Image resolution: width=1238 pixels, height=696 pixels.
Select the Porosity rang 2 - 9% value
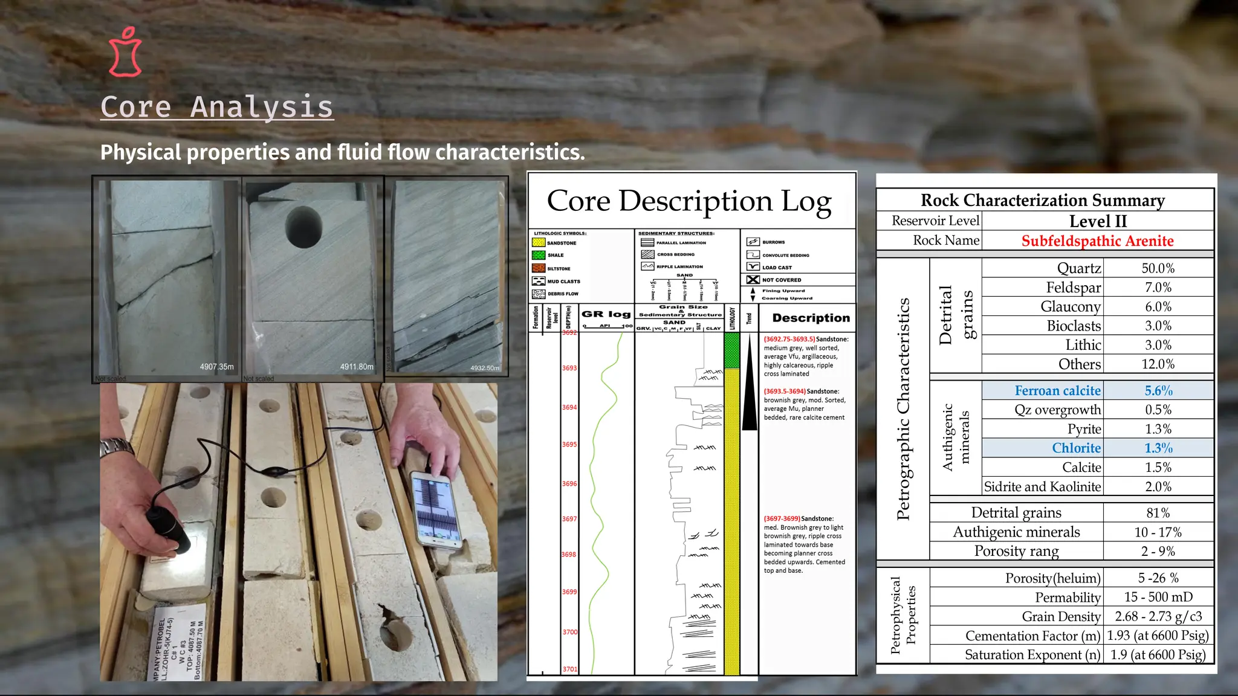[1158, 551]
